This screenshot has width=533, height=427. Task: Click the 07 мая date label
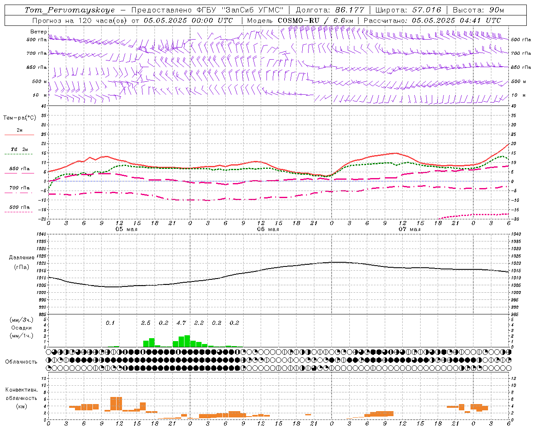409,229
